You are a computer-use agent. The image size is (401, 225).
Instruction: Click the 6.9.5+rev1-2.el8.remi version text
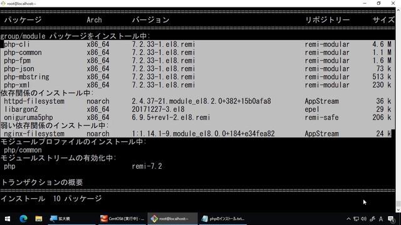[171, 117]
